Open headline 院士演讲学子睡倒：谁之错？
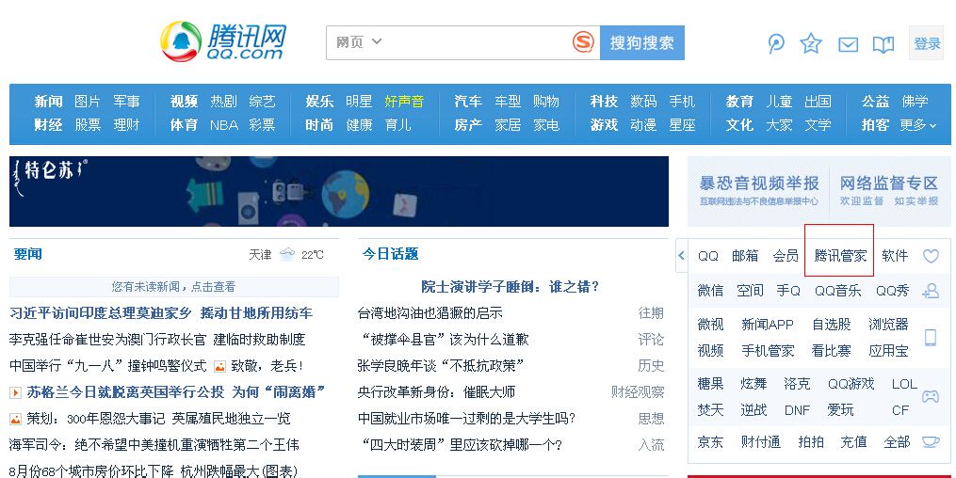Viewport: 956px width, 478px height. tap(510, 287)
